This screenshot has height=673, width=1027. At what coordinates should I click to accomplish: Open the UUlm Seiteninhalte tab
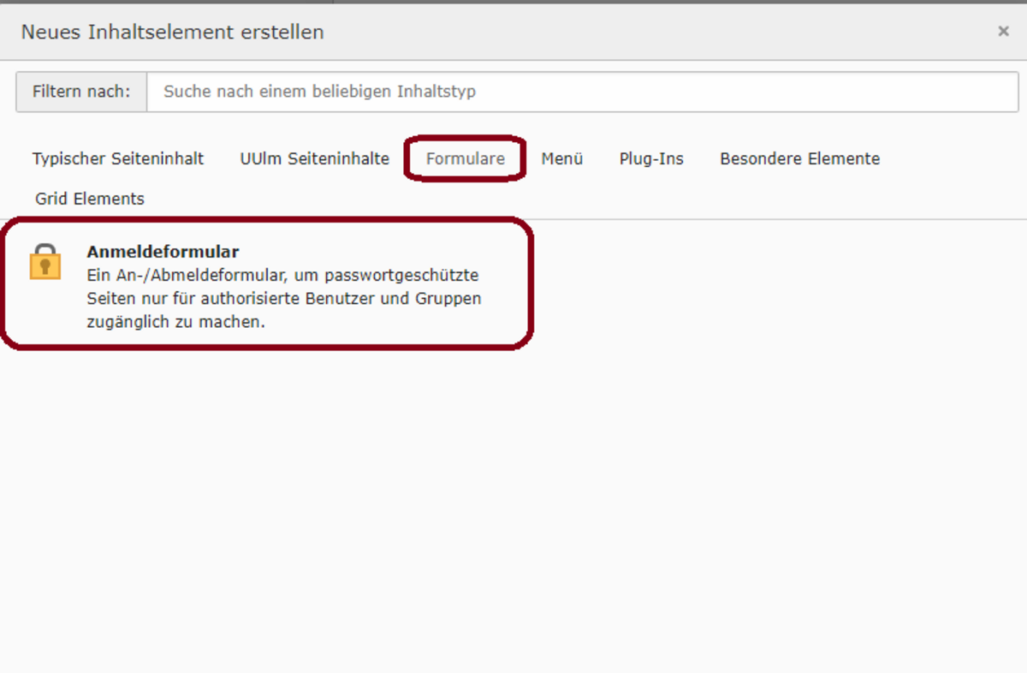[315, 158]
